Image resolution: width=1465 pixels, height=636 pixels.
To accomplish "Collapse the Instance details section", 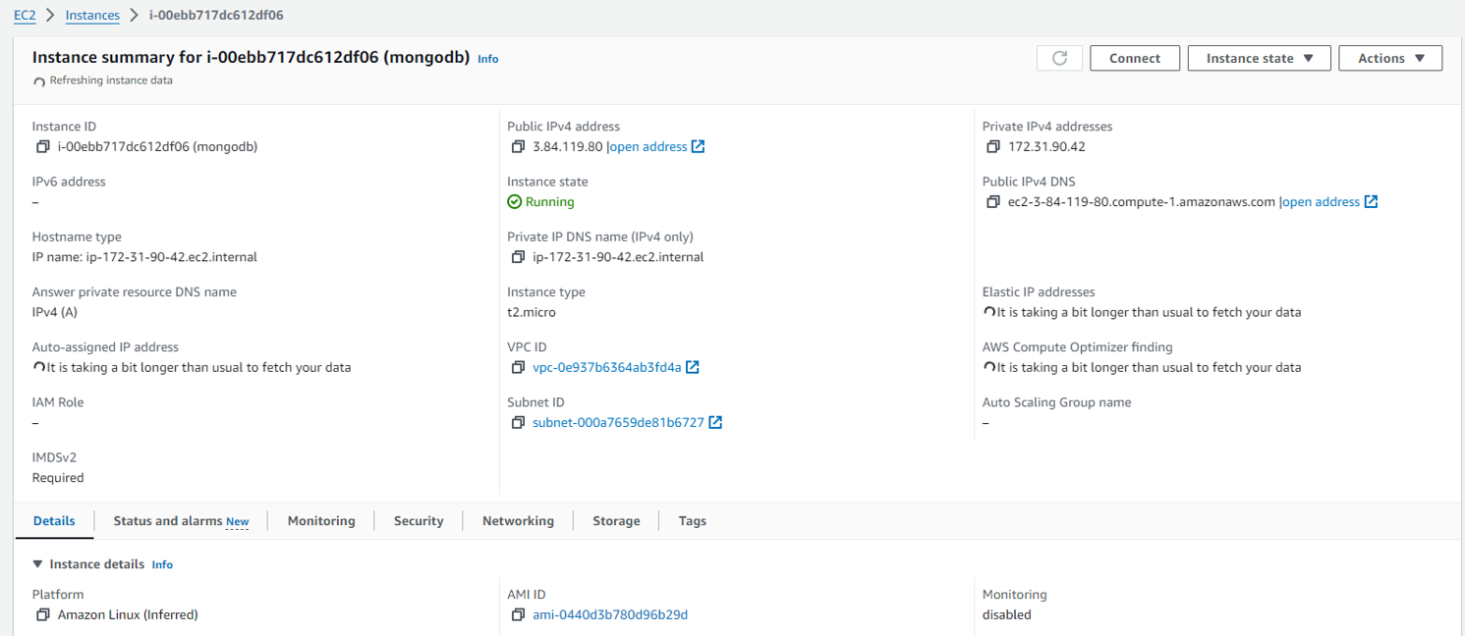I will point(38,564).
